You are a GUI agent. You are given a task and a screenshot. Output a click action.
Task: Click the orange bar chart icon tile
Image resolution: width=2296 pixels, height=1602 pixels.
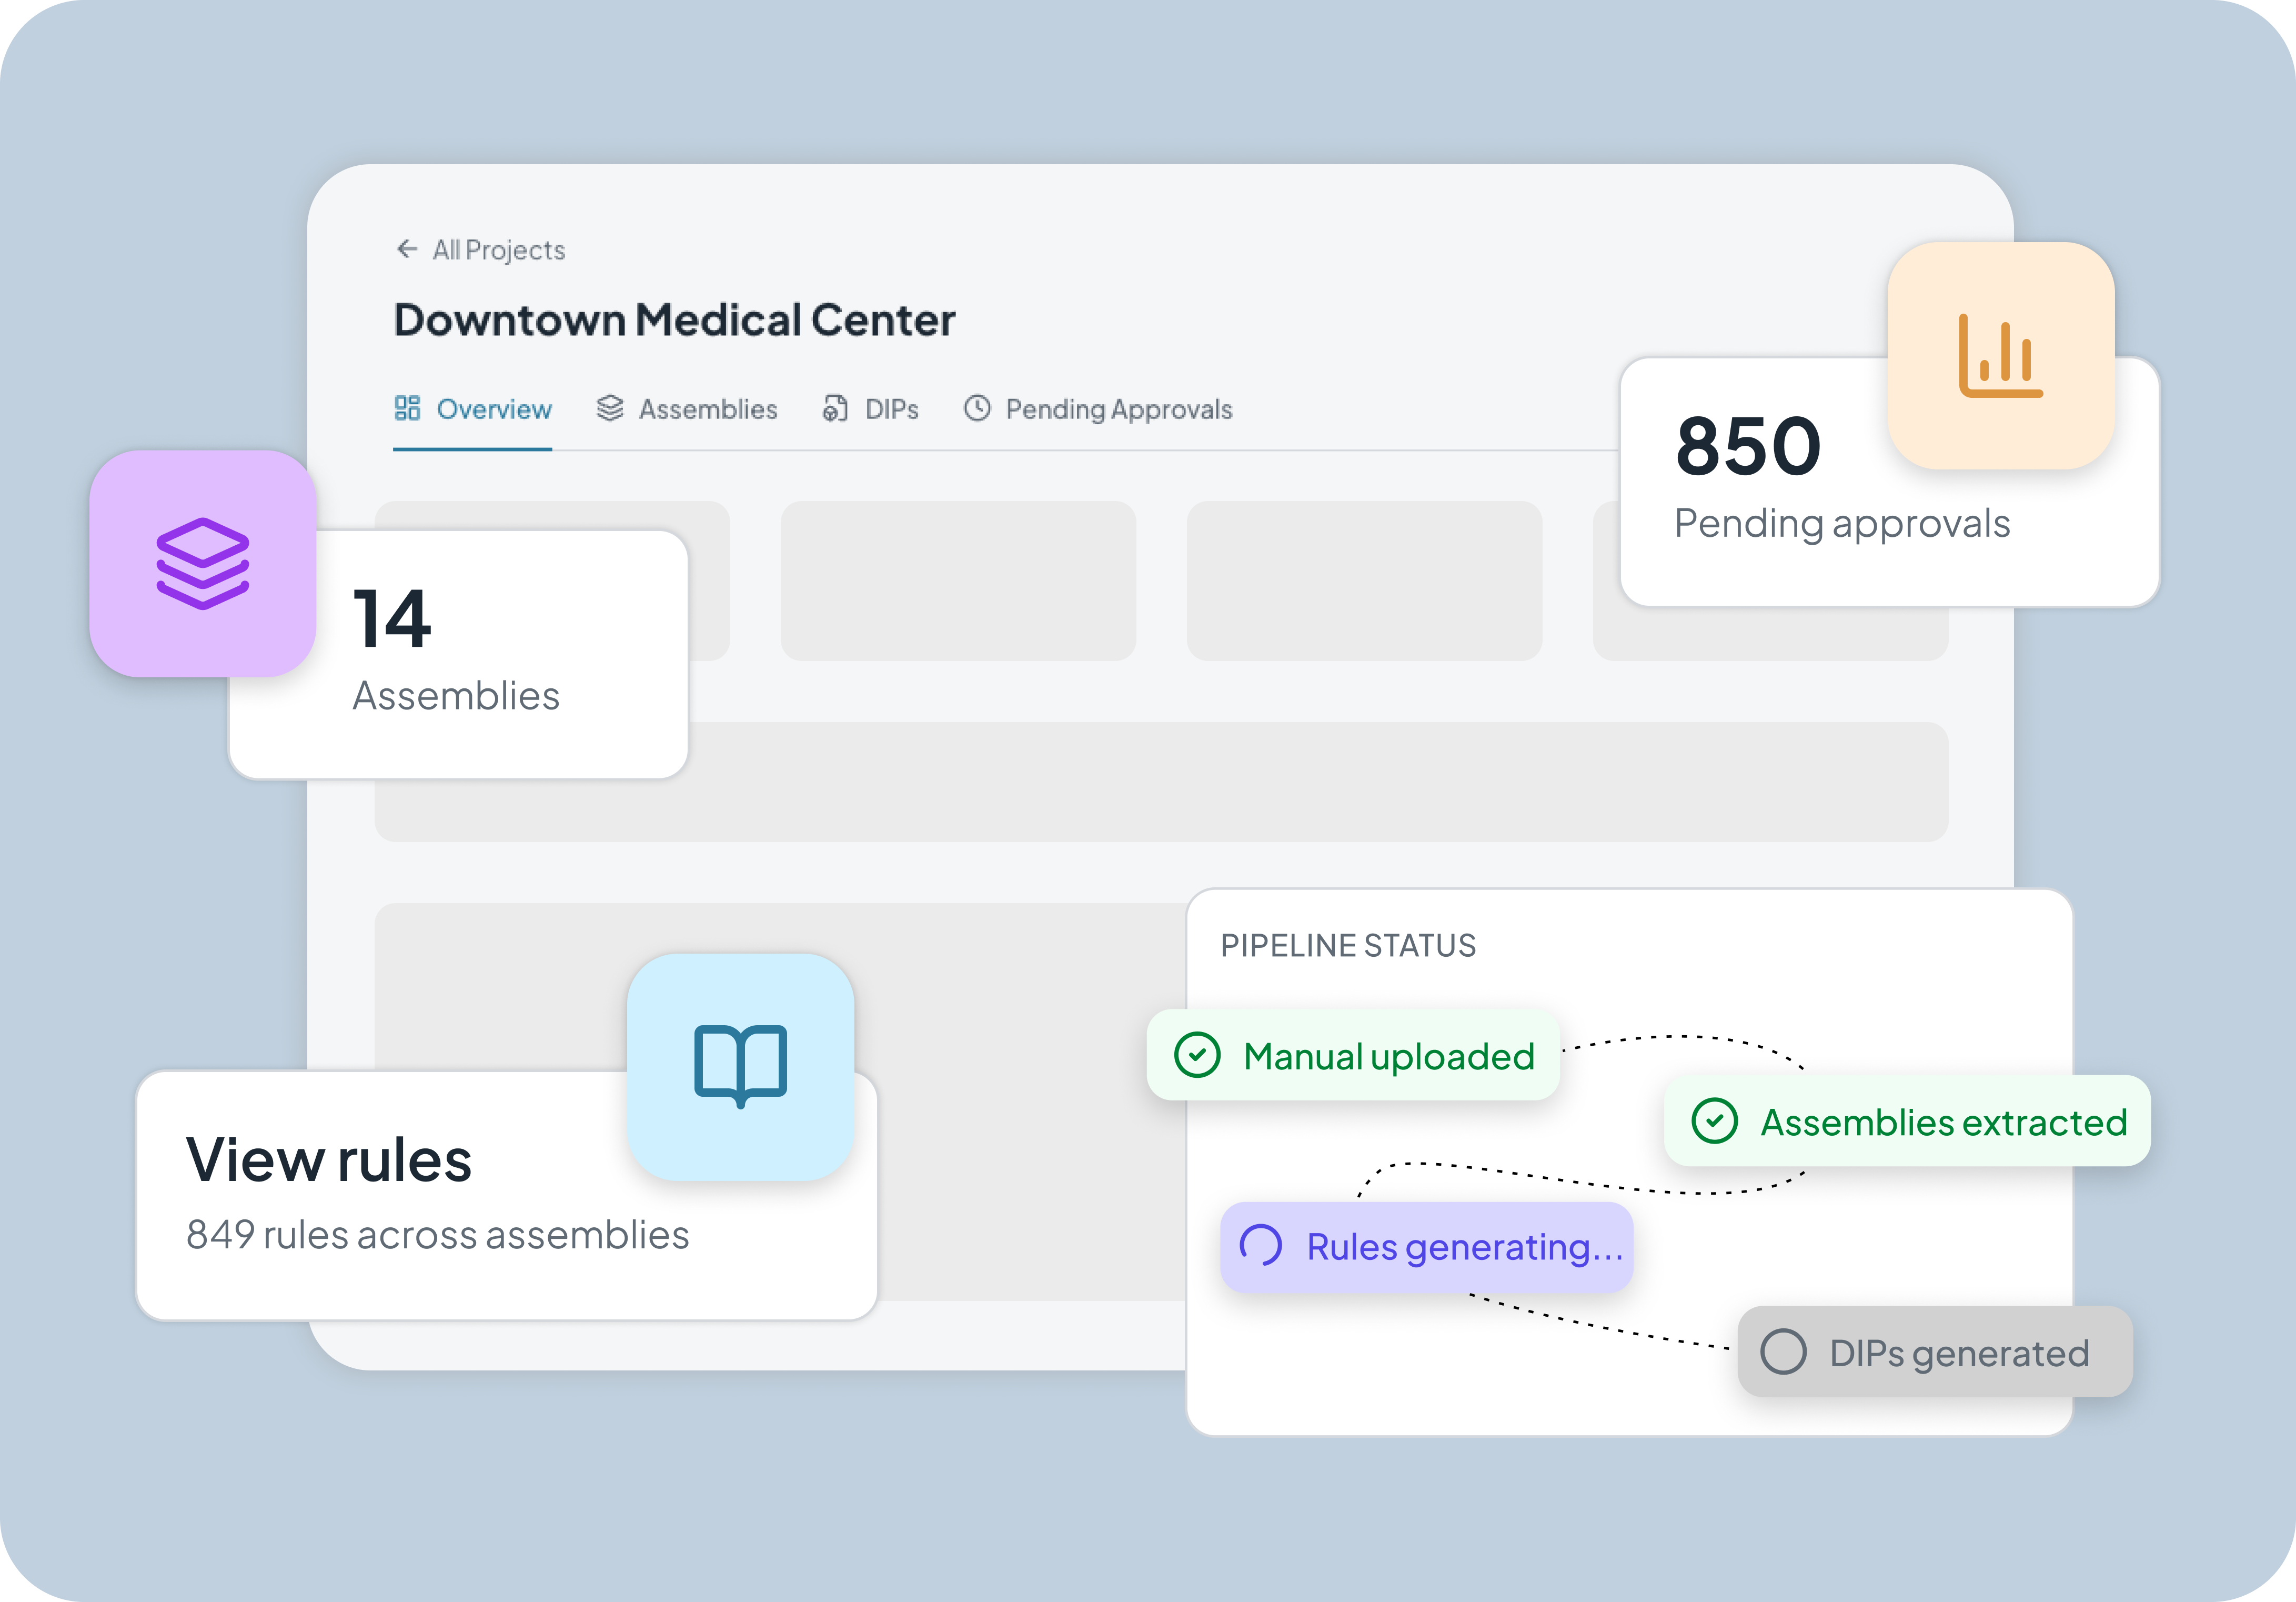pyautogui.click(x=2000, y=355)
